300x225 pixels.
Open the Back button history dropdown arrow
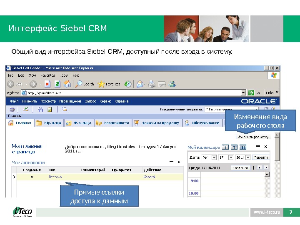26,84
